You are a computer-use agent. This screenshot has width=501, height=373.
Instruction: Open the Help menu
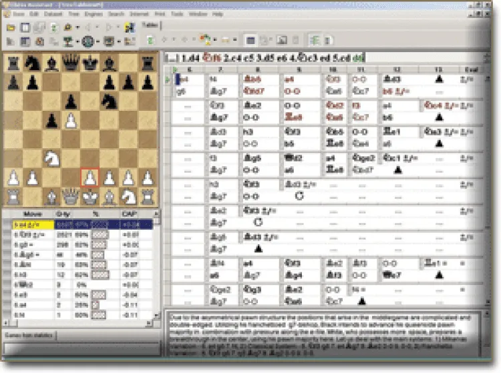[218, 14]
